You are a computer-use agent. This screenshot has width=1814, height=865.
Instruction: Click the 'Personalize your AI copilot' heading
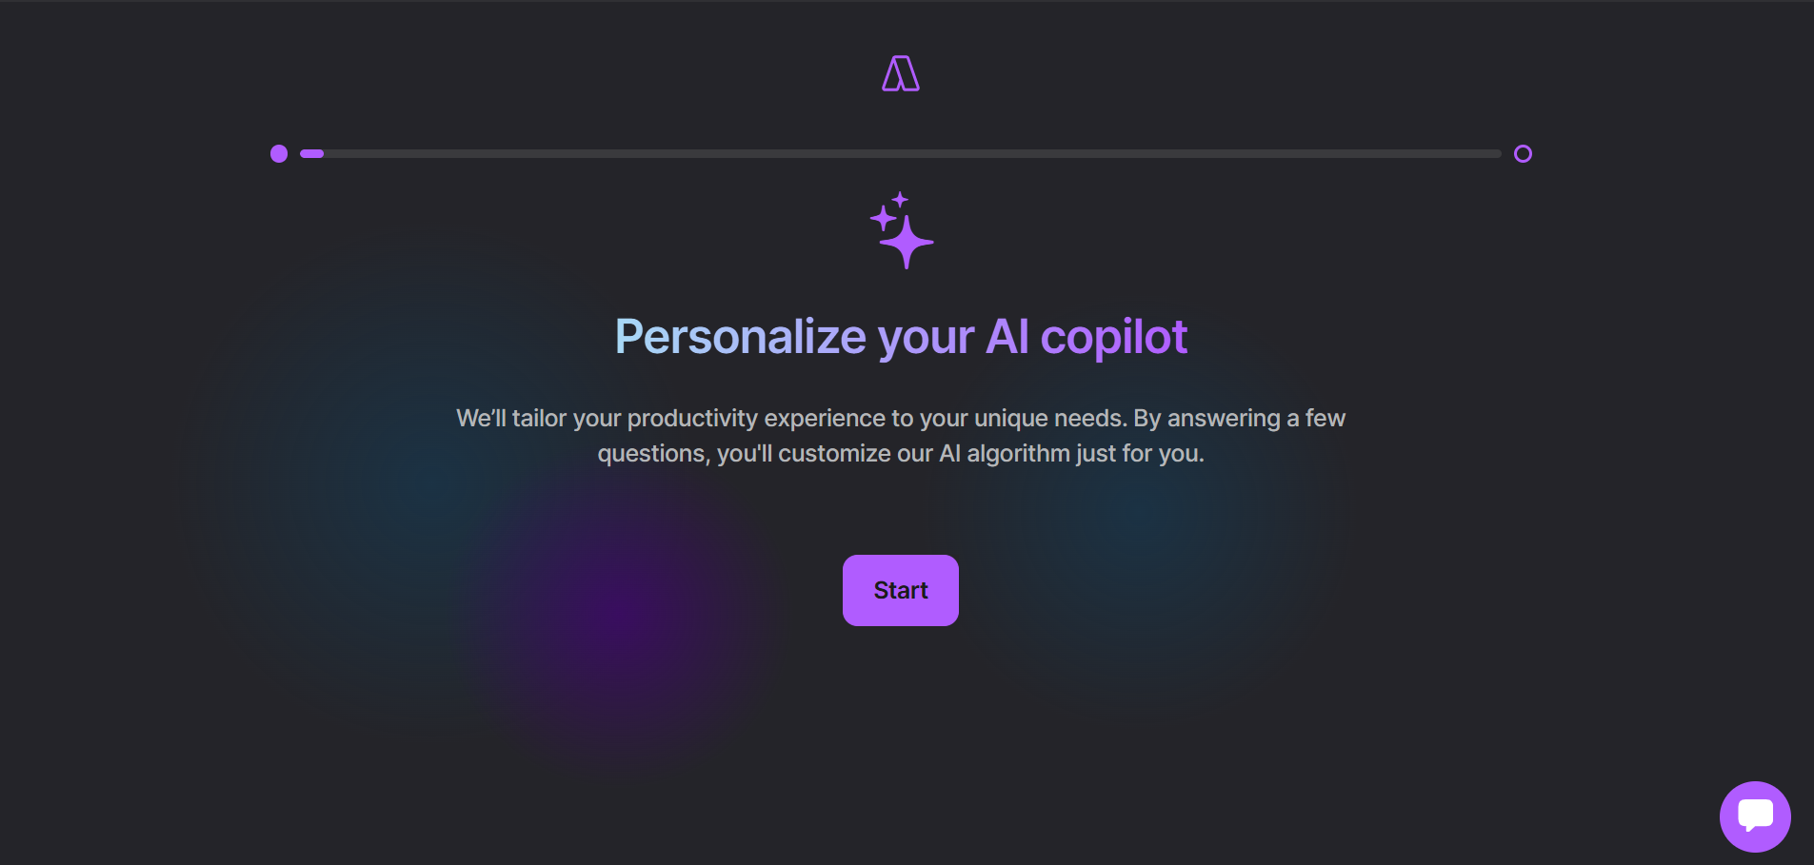[901, 337]
